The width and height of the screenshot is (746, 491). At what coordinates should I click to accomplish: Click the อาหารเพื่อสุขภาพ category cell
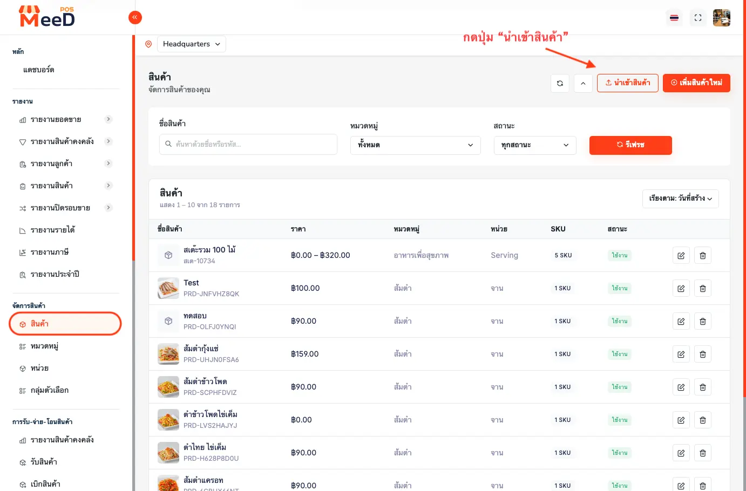point(421,255)
